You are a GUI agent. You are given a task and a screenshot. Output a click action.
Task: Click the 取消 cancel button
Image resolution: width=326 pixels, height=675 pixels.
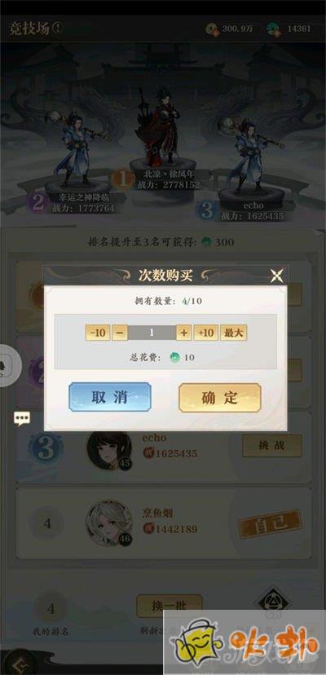[x=110, y=397]
